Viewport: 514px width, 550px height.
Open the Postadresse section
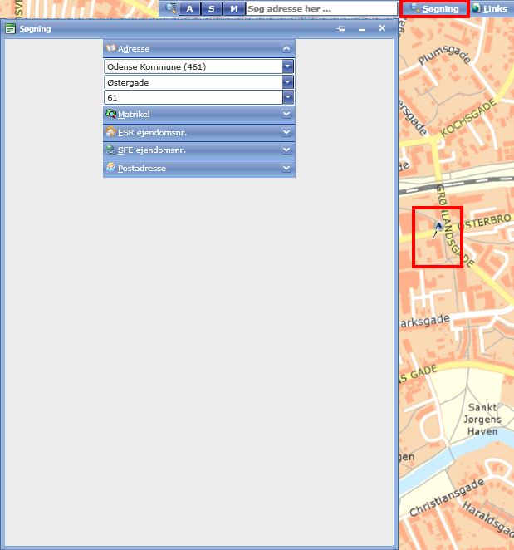[199, 169]
